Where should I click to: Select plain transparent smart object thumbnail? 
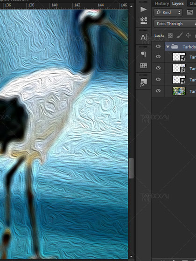[179, 57]
